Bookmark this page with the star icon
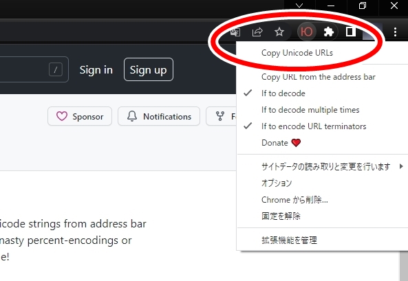 pos(279,32)
